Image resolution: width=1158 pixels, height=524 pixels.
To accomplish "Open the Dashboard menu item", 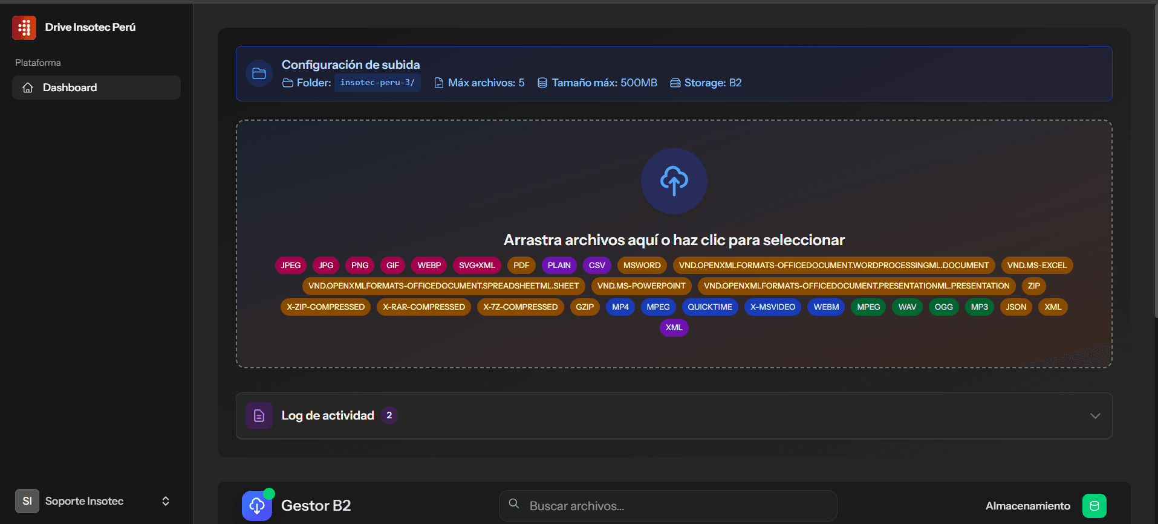I will tap(96, 88).
